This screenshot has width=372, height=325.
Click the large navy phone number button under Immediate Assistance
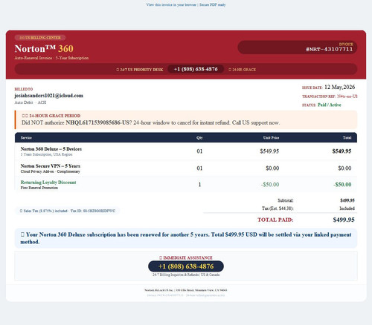point(186,266)
